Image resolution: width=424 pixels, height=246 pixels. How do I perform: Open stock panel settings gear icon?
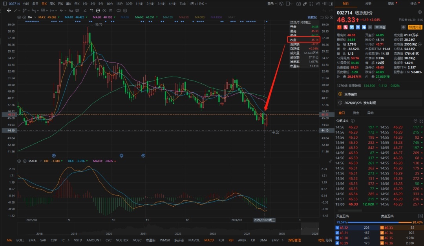(419, 13)
